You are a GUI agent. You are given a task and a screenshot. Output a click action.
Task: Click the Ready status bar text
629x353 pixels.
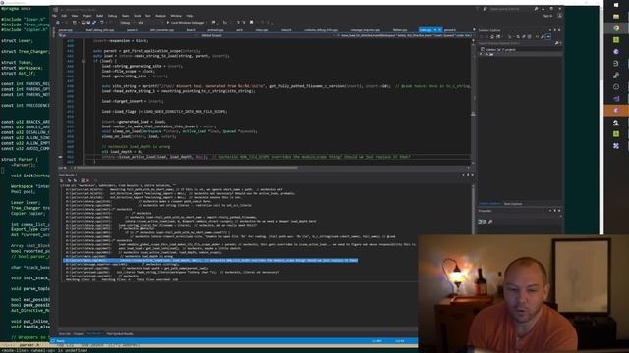60,341
